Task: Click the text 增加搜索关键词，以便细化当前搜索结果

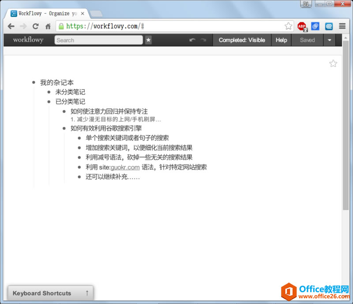Action: click(x=139, y=148)
